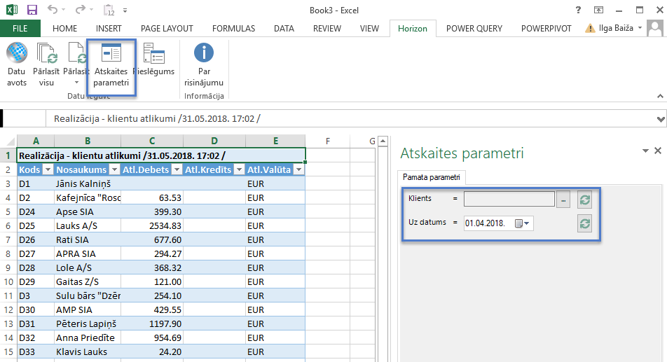Click the Klients browse ellipsis button

(x=564, y=199)
